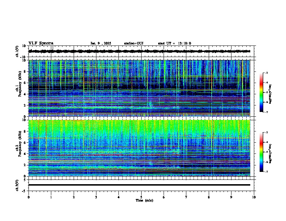
Task: Click the ch.1 "Frequency (kHz)" axis label
Action: coord(20,84)
